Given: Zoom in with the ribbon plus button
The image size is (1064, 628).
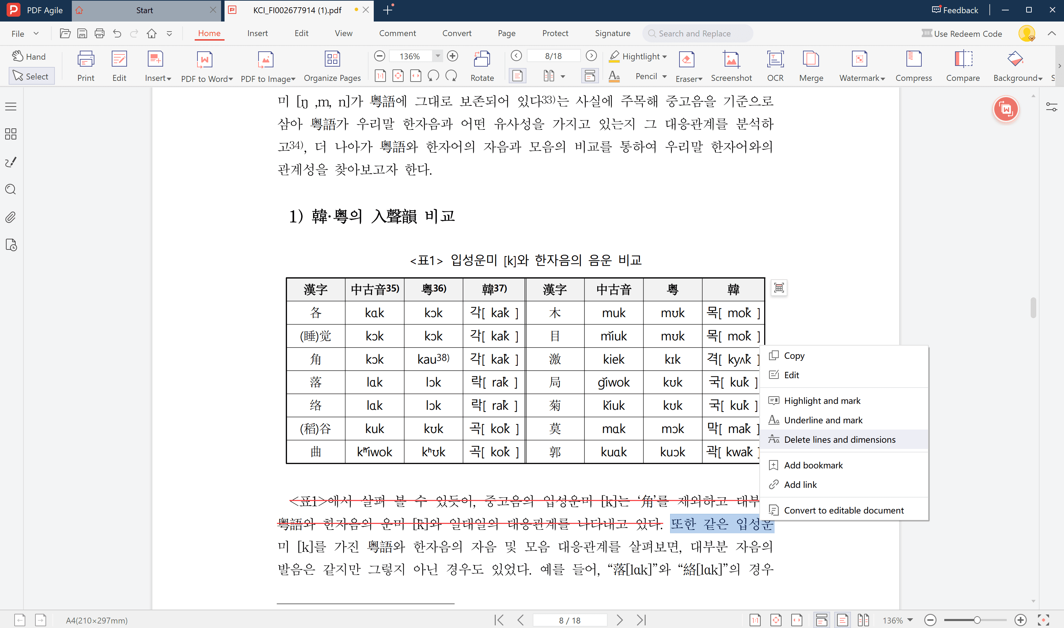Looking at the screenshot, I should pyautogui.click(x=453, y=56).
